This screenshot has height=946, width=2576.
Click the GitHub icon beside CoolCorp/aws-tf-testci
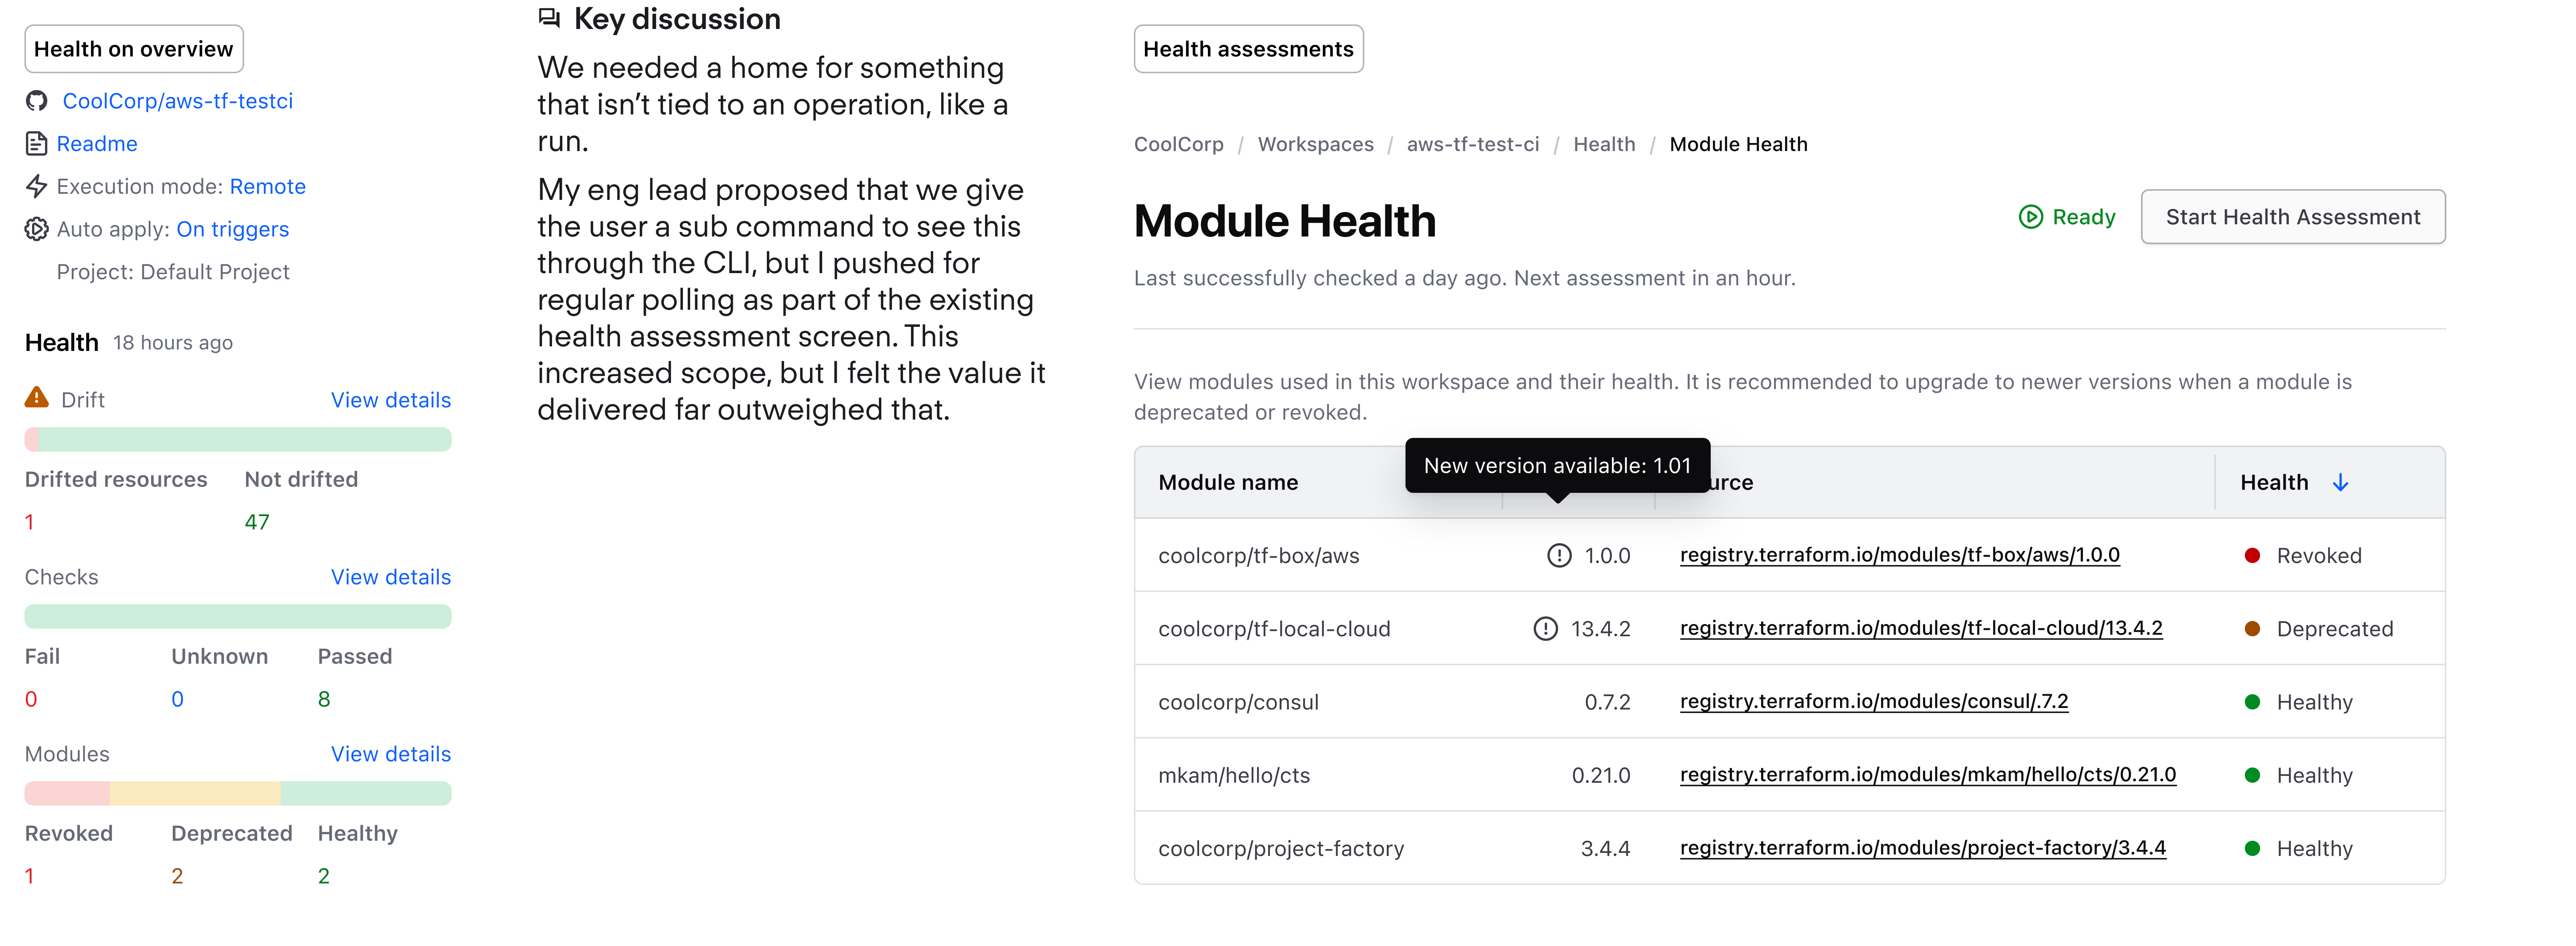tap(37, 101)
